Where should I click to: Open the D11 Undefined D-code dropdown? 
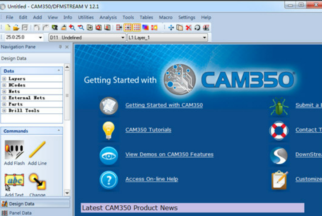123,38
